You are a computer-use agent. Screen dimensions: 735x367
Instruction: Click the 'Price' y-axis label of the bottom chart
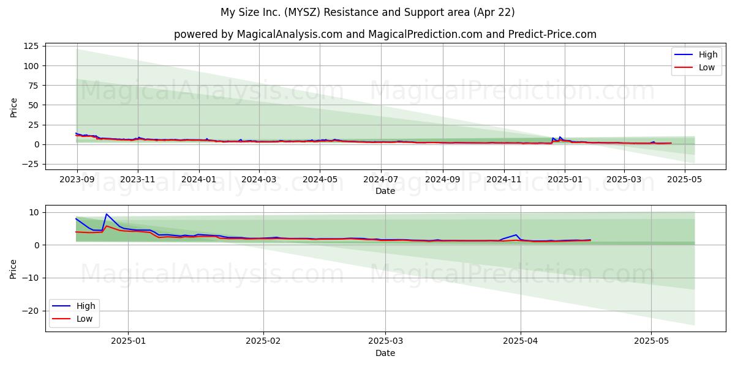click(x=14, y=269)
